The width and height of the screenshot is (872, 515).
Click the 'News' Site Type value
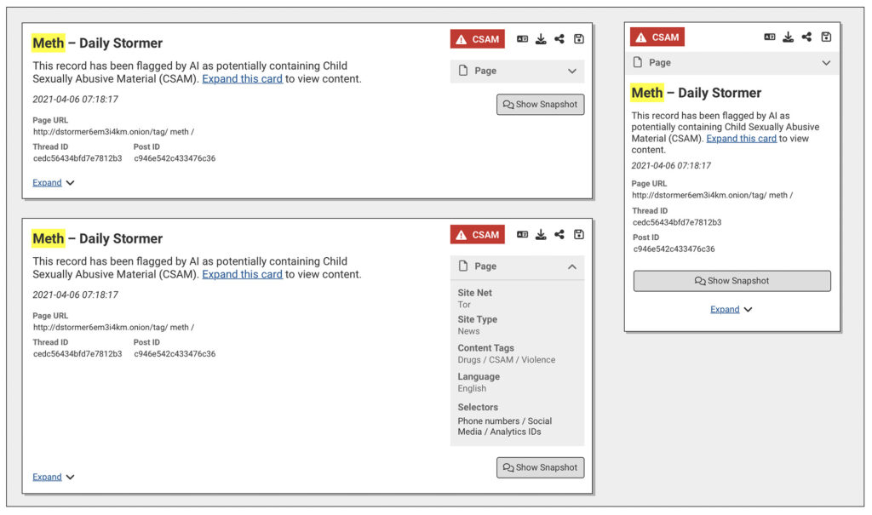click(x=468, y=331)
